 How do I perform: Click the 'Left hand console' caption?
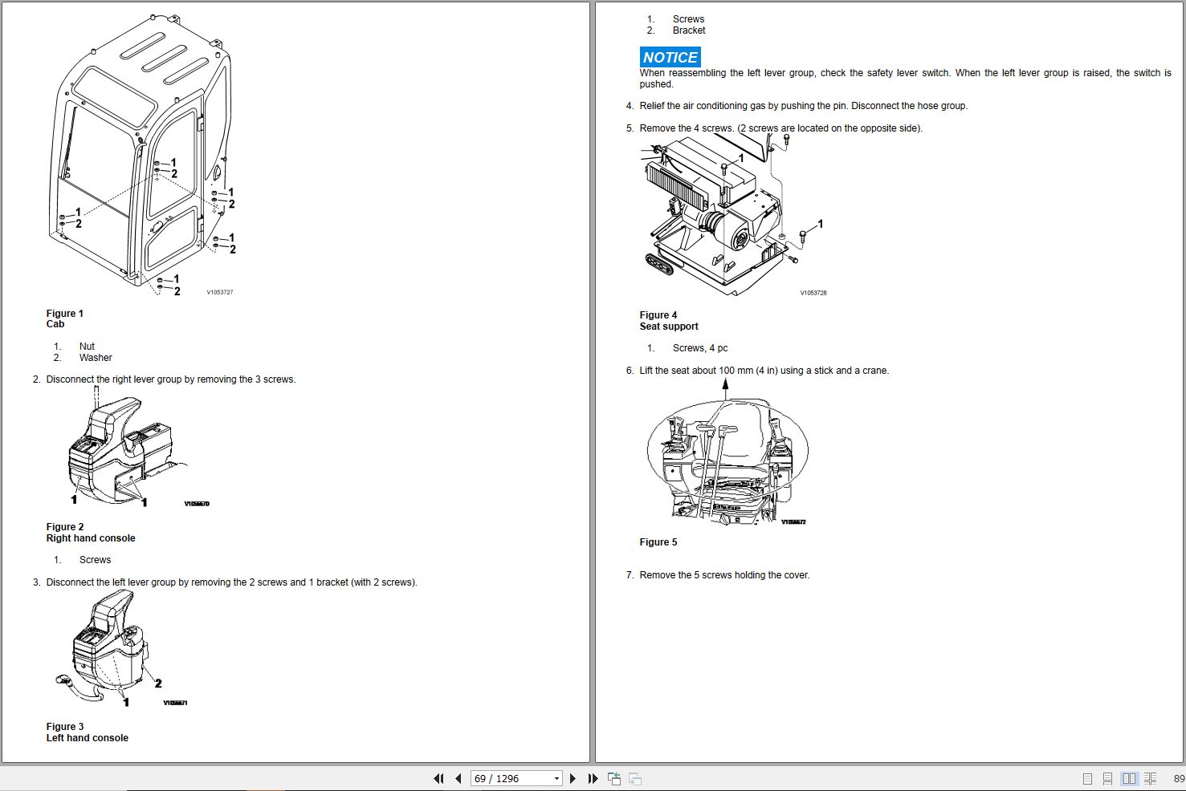click(x=88, y=738)
